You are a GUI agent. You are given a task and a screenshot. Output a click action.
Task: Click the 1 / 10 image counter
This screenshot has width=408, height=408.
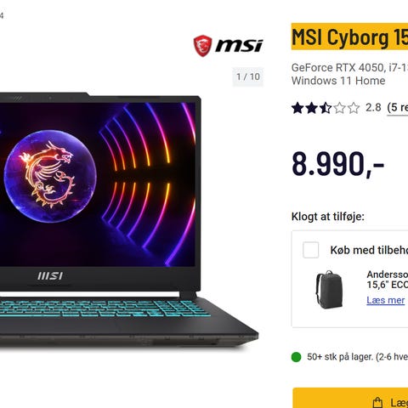point(248,76)
